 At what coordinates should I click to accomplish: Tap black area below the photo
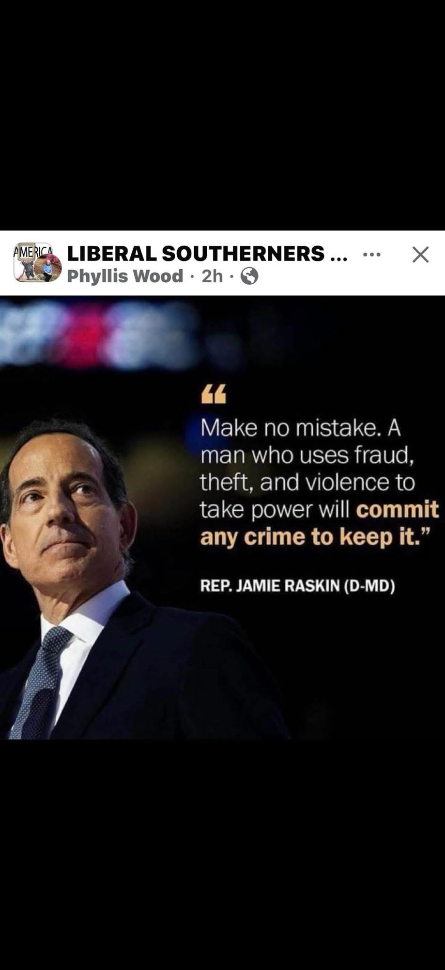point(222,854)
